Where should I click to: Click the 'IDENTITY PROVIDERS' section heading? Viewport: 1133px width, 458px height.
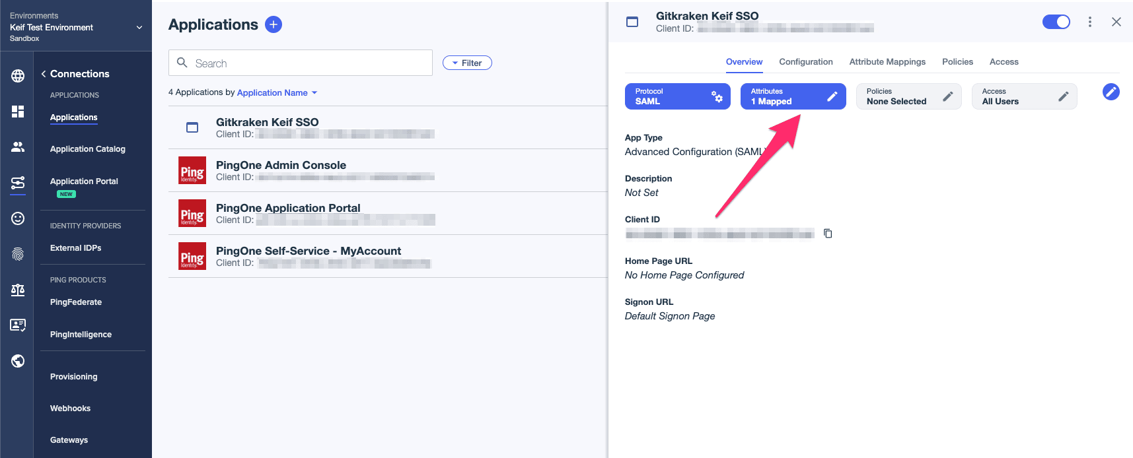[x=86, y=226]
